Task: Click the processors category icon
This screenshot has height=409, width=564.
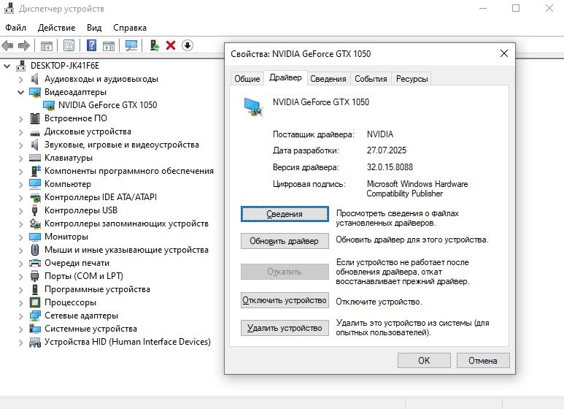Action: click(x=35, y=302)
